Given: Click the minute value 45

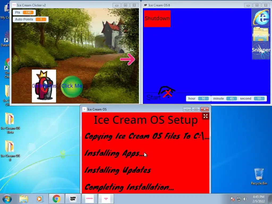Looking at the screenshot, I should [232, 99].
